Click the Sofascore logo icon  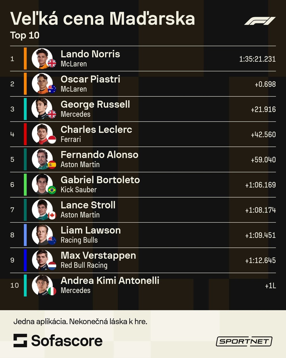pos(20,340)
